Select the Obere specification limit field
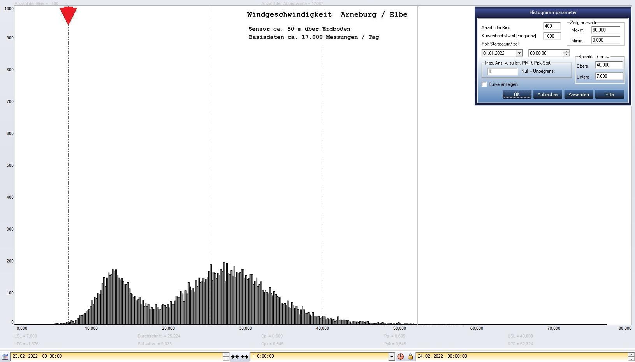This screenshot has width=635, height=362. 609,65
